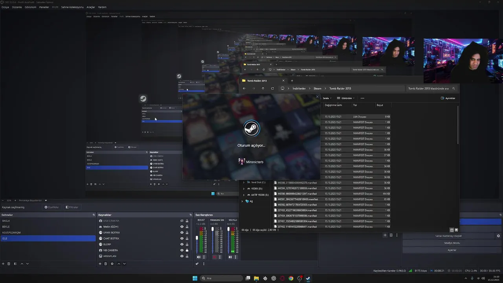503x283 pixels.
Task: Click Özellikler button above scenes
Action: click(x=51, y=207)
